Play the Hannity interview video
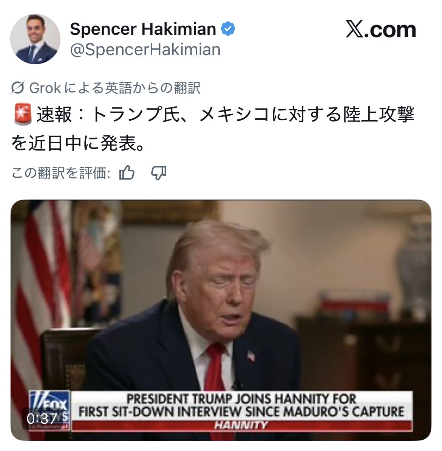Screen dimensions: 442x451 [x=221, y=320]
